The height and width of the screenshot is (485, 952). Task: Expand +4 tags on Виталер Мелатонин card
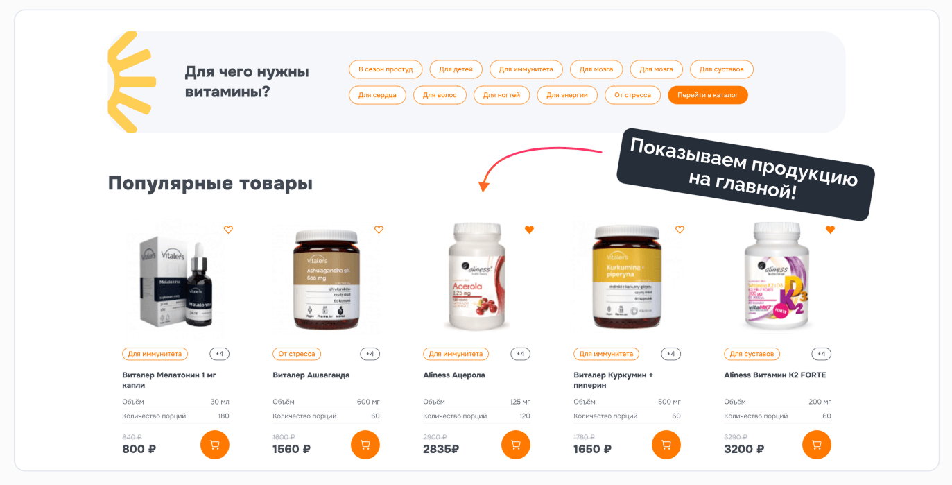(220, 354)
